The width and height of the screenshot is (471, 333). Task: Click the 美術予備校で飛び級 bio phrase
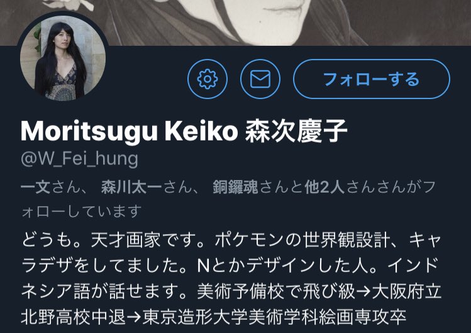click(276, 292)
